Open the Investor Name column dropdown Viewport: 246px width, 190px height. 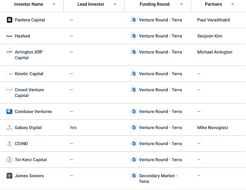(54, 4)
